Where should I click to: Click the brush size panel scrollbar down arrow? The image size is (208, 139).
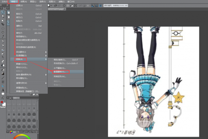point(38,129)
